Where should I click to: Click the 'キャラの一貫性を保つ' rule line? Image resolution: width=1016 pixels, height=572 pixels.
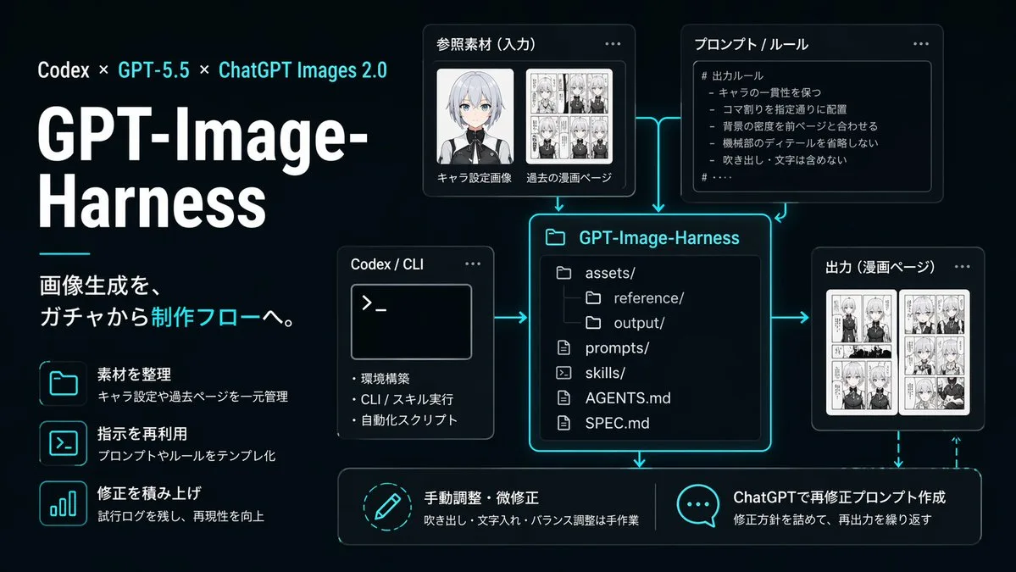(x=764, y=92)
